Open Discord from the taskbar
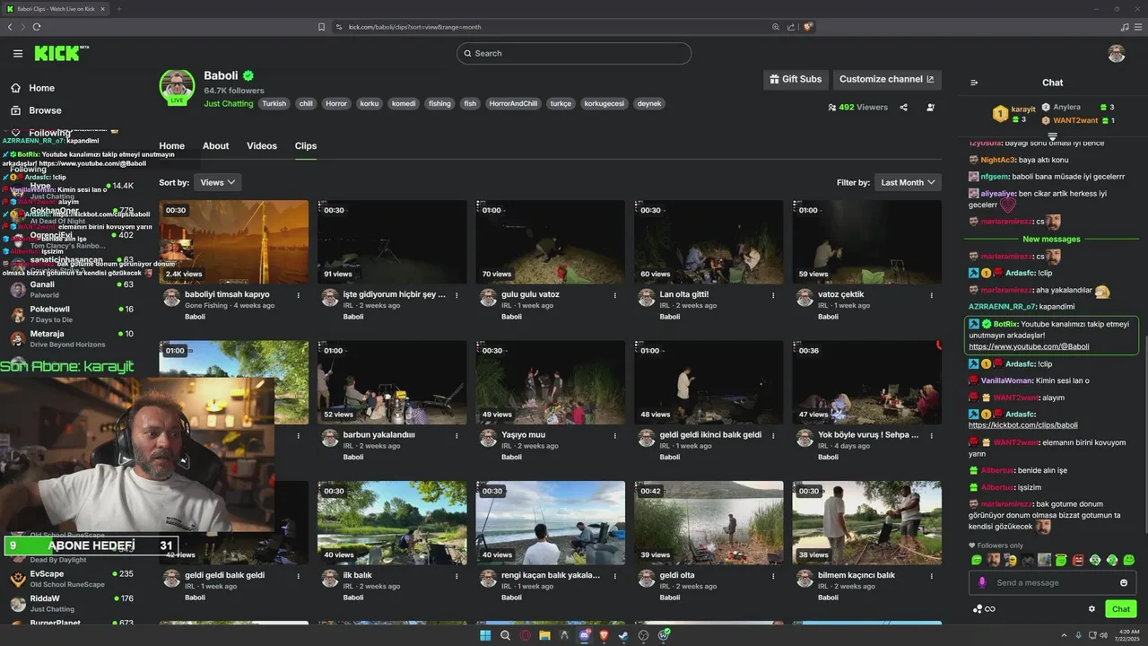This screenshot has height=646, width=1148. point(584,635)
